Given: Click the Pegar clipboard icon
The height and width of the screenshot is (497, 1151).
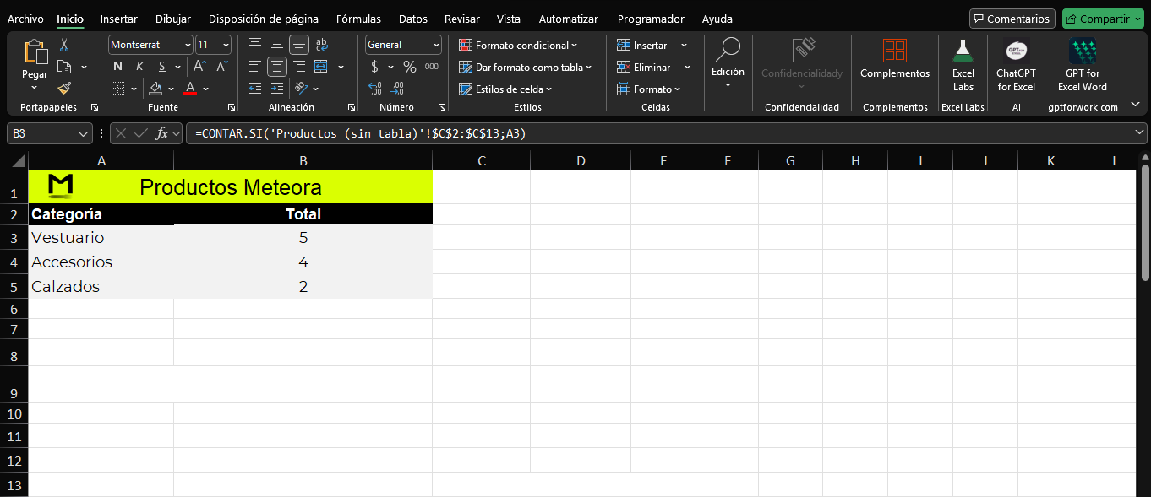Looking at the screenshot, I should point(35,52).
